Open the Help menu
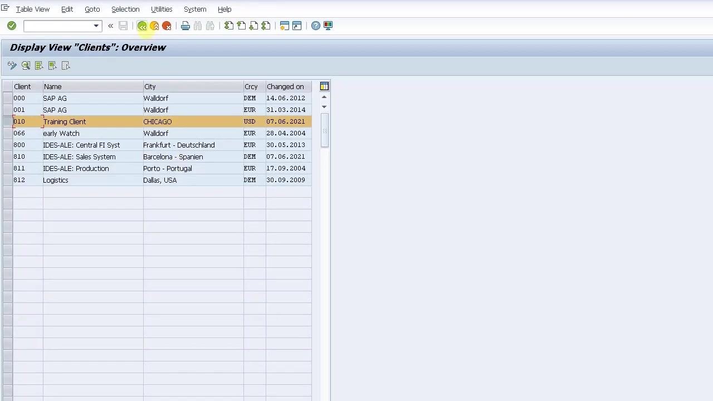Image resolution: width=713 pixels, height=401 pixels. [224, 9]
